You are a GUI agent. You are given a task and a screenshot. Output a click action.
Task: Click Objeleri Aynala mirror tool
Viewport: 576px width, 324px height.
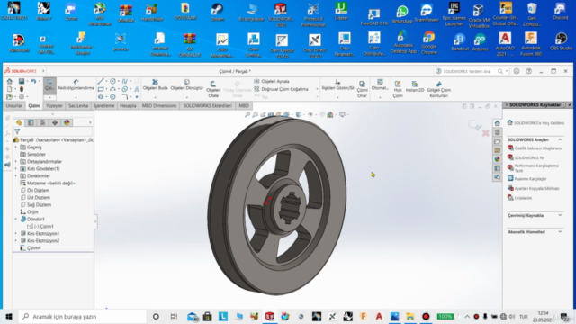pyautogui.click(x=272, y=81)
